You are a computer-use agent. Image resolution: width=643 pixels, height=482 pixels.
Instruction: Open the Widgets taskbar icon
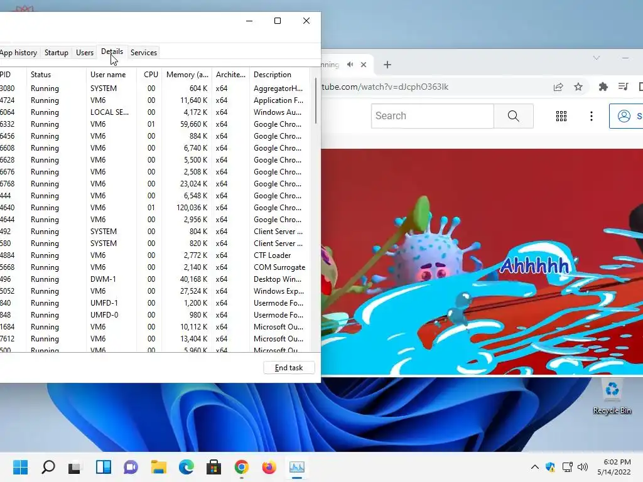click(x=104, y=467)
